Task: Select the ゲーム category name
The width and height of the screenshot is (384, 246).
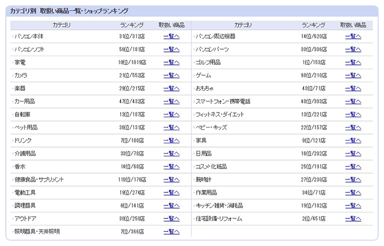Action: pos(203,75)
